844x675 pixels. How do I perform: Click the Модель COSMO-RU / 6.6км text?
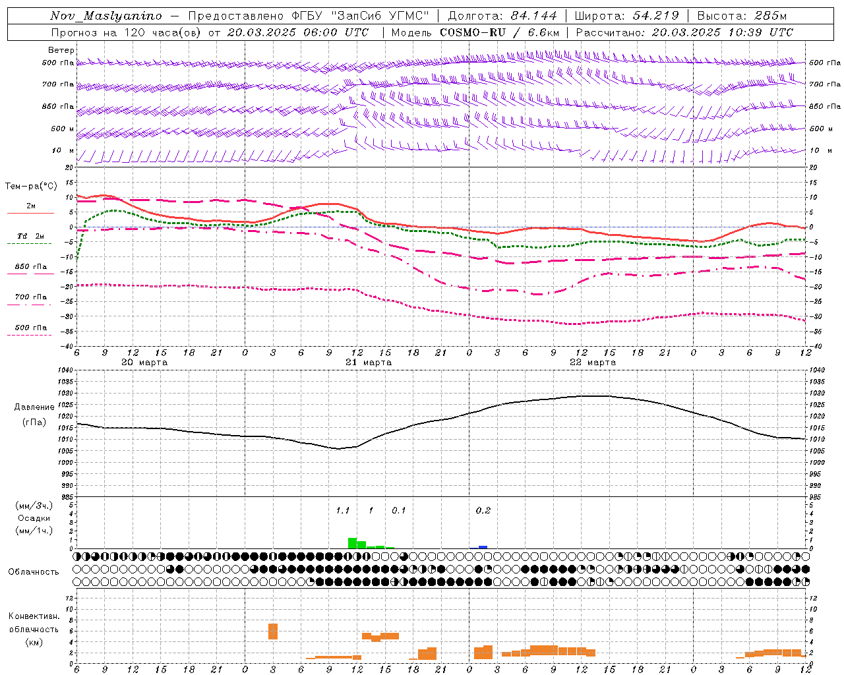coord(475,32)
